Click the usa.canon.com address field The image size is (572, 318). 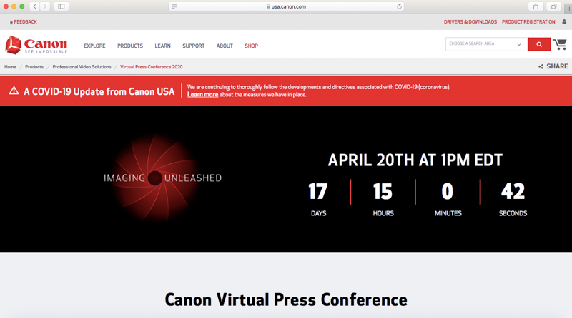(287, 6)
